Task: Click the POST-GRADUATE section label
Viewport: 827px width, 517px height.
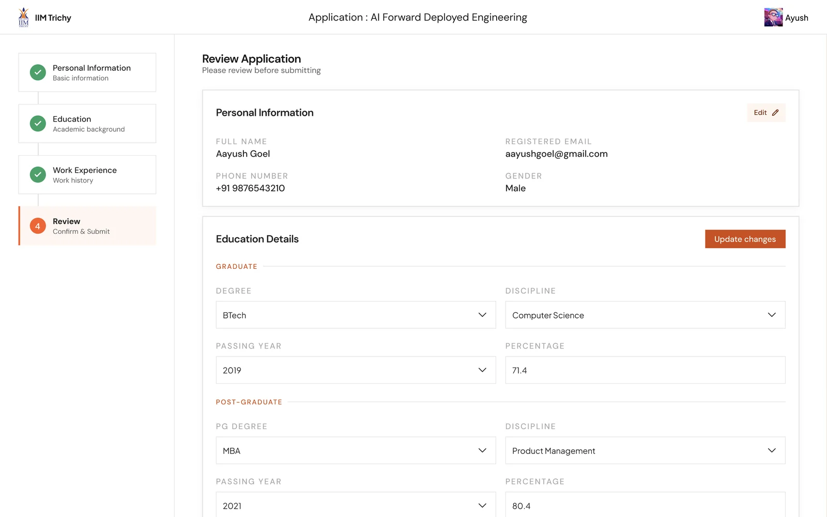Action: 249,402
